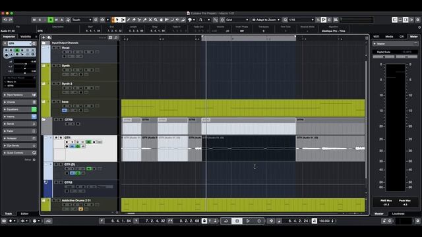Click the Add Track plus icon
Viewport: 422px width, 237px height.
pyautogui.click(x=44, y=38)
